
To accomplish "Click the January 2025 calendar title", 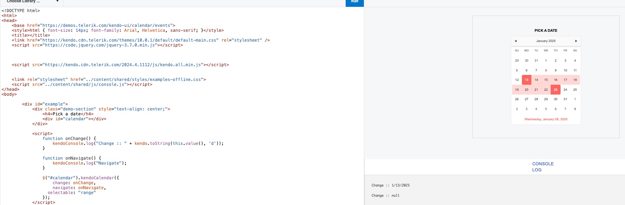I will [x=546, y=41].
